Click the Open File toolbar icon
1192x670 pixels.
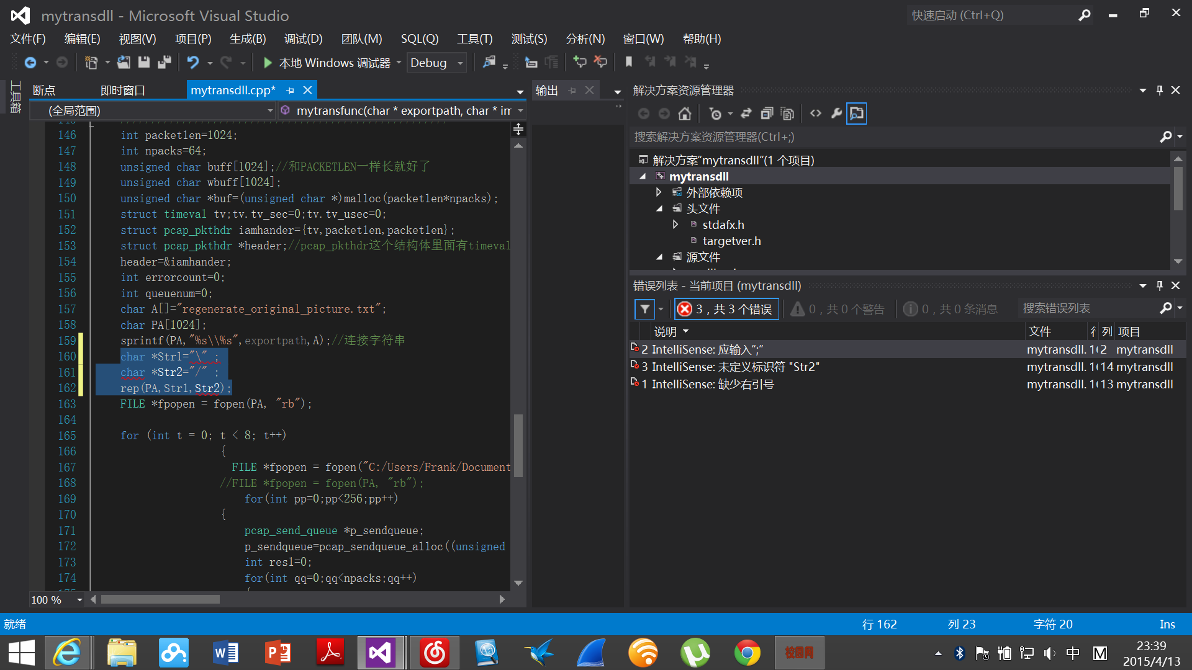tap(124, 63)
